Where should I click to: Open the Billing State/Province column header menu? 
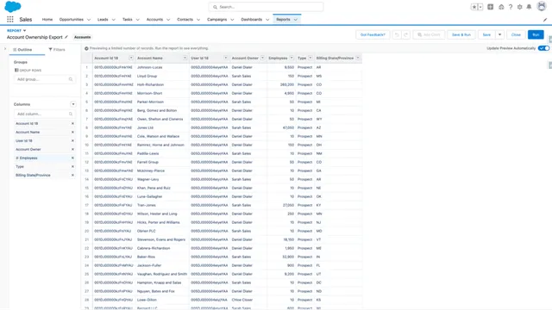(358, 58)
